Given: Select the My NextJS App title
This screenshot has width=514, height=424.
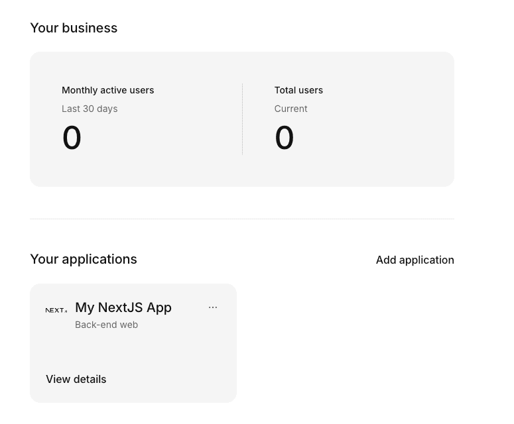Looking at the screenshot, I should (123, 307).
